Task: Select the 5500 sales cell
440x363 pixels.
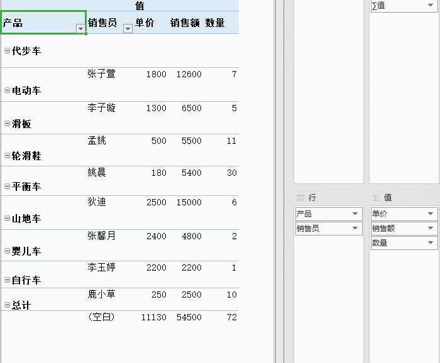Action: pos(191,141)
